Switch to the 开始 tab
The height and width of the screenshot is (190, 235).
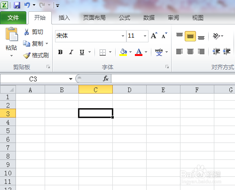click(x=40, y=18)
